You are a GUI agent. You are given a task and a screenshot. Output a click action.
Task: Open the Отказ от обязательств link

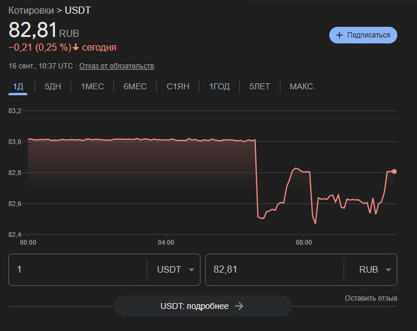(116, 66)
